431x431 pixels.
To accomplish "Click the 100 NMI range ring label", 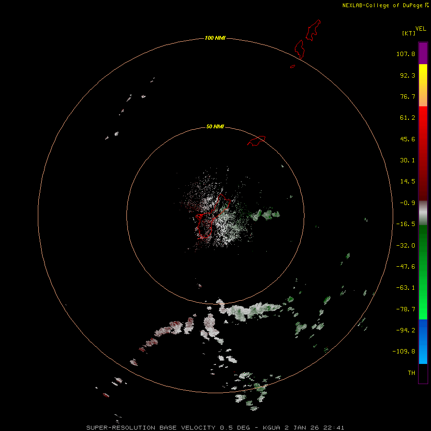I will tap(215, 38).
